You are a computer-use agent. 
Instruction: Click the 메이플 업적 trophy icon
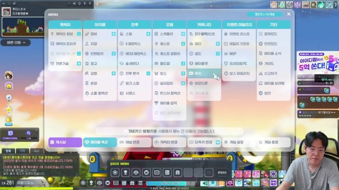(156, 103)
